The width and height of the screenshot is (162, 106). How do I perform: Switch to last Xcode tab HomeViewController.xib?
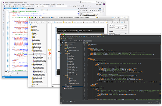[x=120, y=20]
